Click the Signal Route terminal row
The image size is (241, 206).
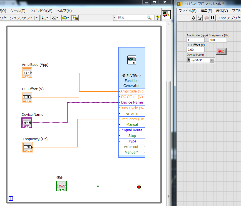click(132, 130)
